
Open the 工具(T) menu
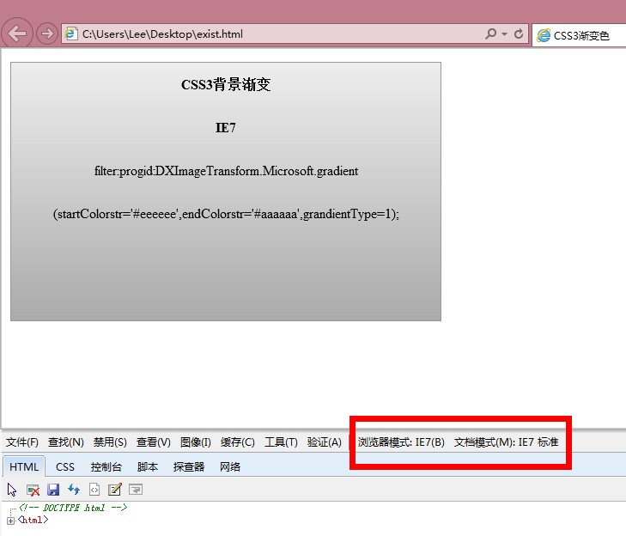[x=281, y=442]
